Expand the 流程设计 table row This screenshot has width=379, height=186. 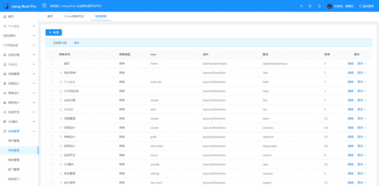61,128
